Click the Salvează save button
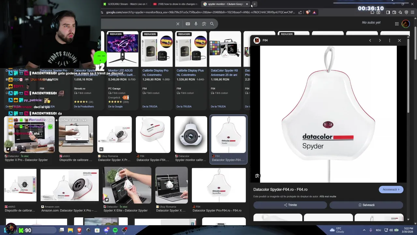Viewport: 417px width, 235px height. point(366,205)
